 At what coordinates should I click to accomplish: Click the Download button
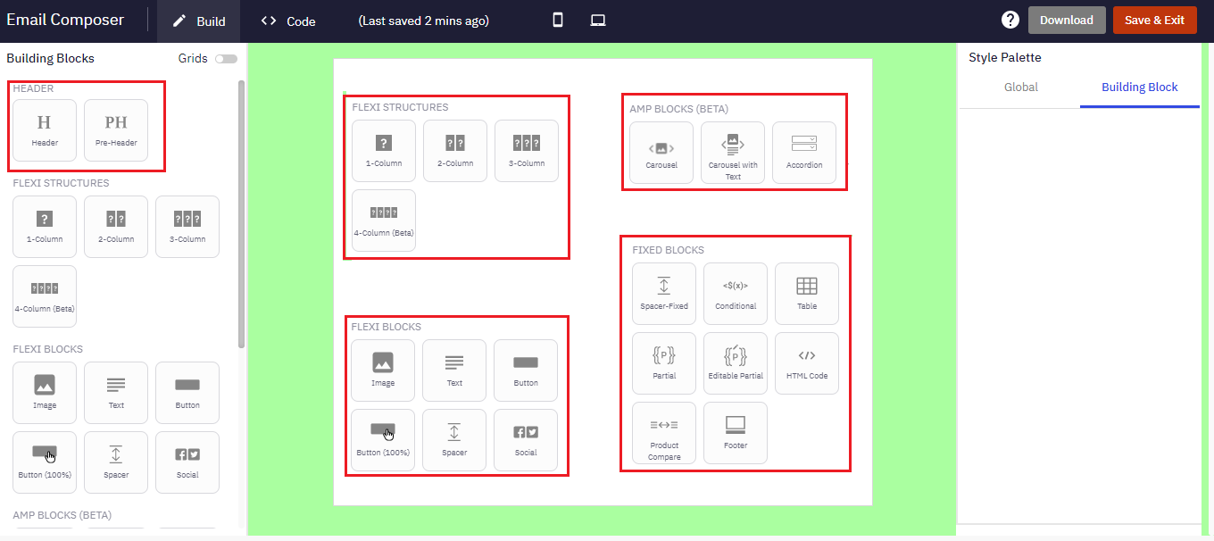coord(1067,18)
